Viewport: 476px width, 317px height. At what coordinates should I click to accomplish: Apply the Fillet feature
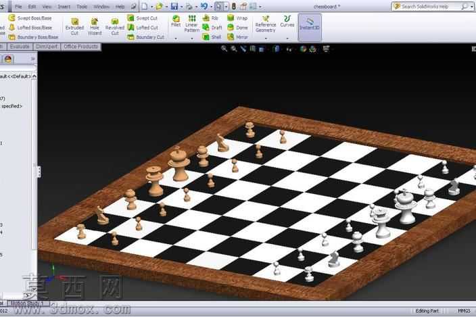[x=176, y=21]
